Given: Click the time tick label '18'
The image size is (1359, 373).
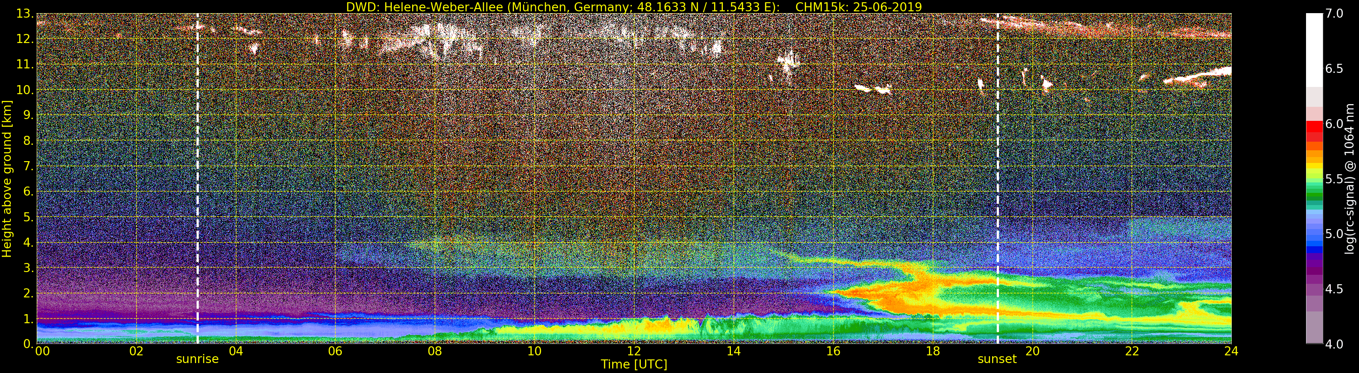Looking at the screenshot, I should click(933, 351).
